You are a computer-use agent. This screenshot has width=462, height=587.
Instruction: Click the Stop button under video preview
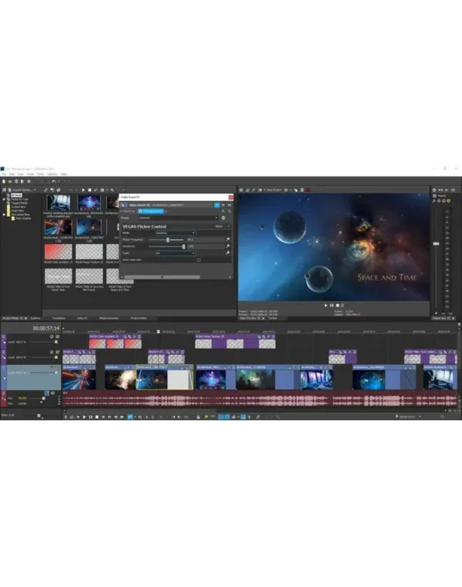pos(337,305)
